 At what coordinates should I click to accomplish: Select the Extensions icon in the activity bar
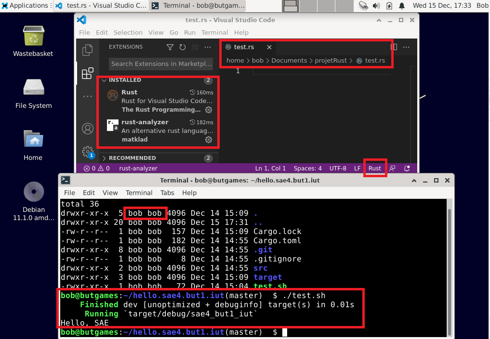[88, 73]
